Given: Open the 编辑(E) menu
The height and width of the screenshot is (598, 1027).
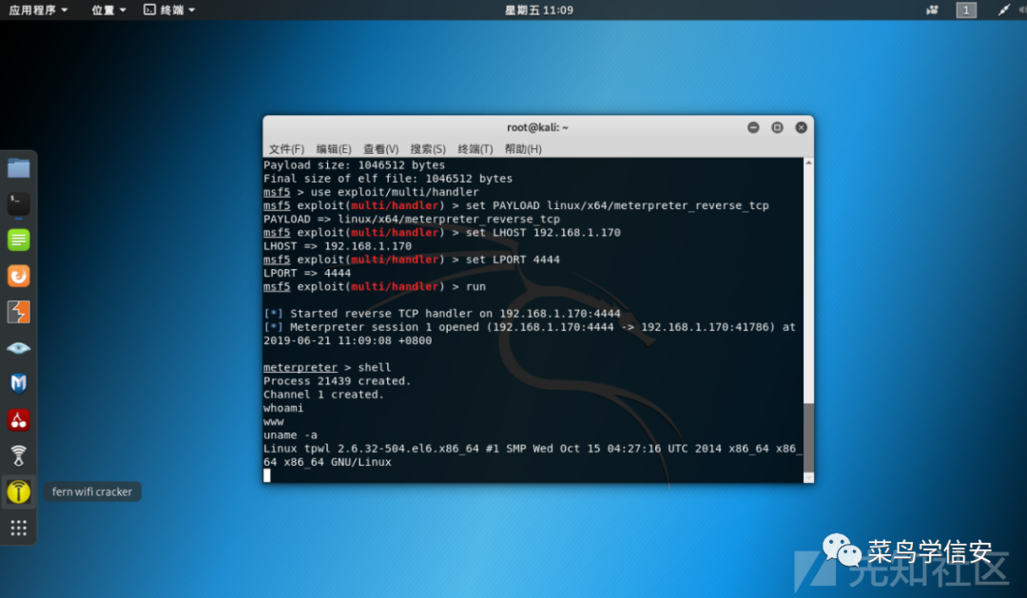Looking at the screenshot, I should [334, 148].
